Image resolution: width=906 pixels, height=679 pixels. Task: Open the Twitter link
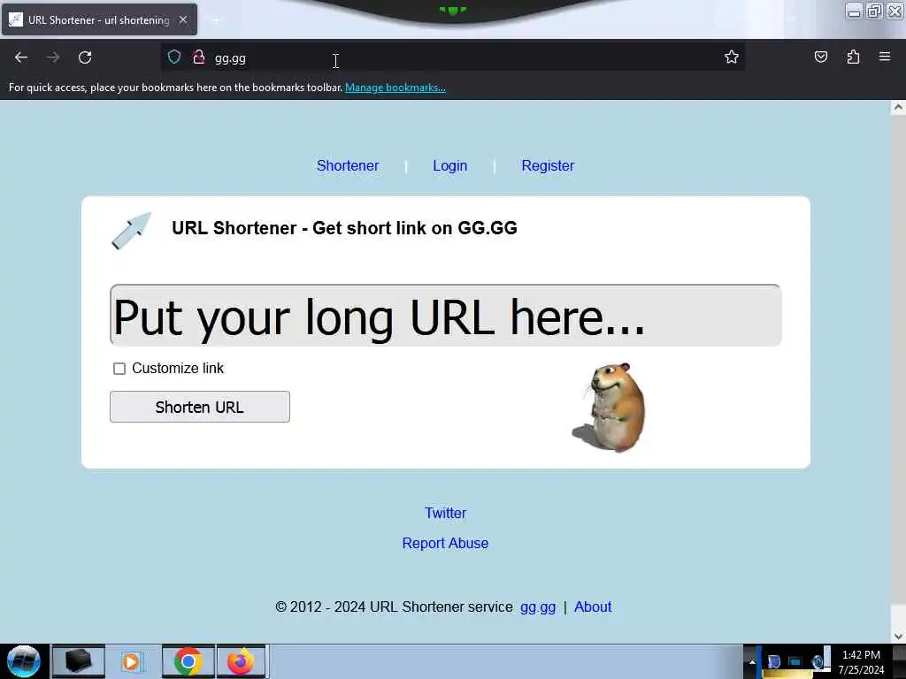click(446, 513)
